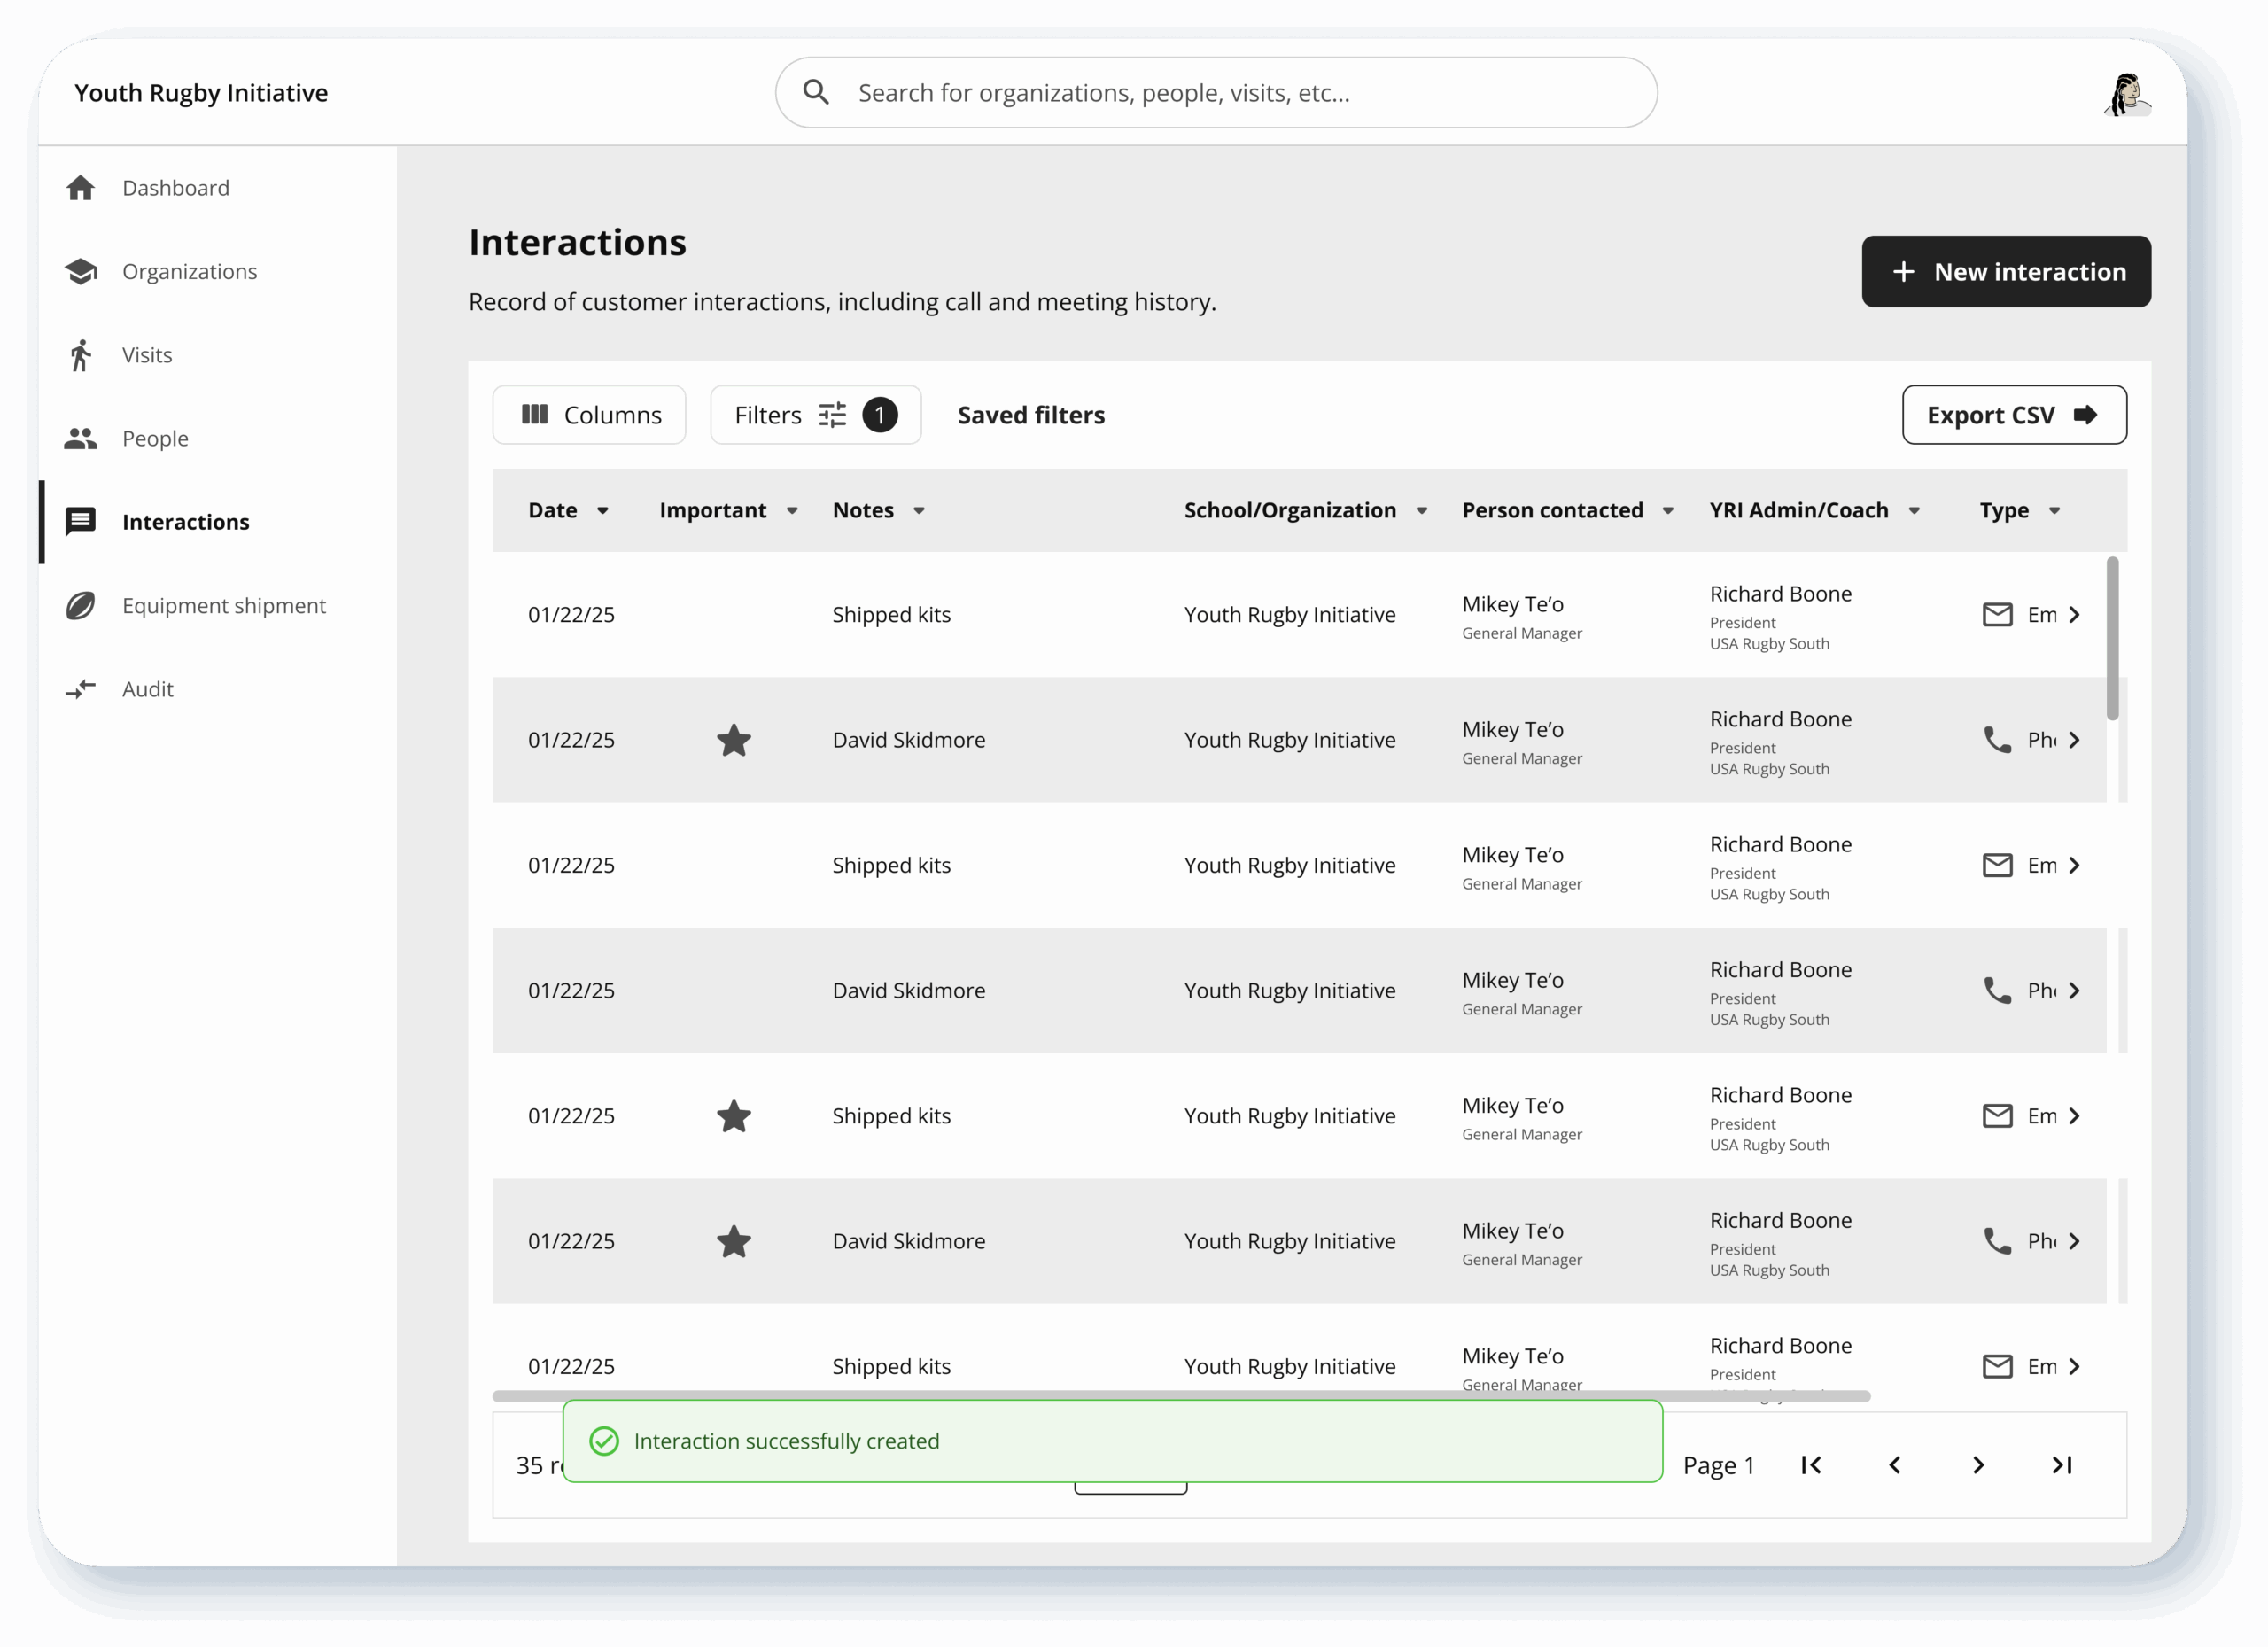
Task: Toggle star on fifth row Shipped kits
Action: tap(734, 1116)
